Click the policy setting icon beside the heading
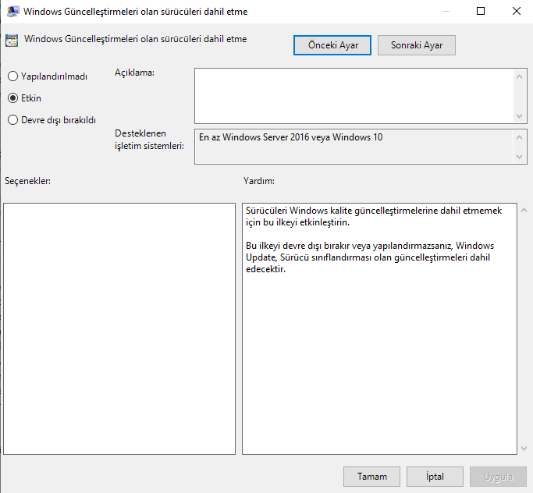 click(12, 41)
